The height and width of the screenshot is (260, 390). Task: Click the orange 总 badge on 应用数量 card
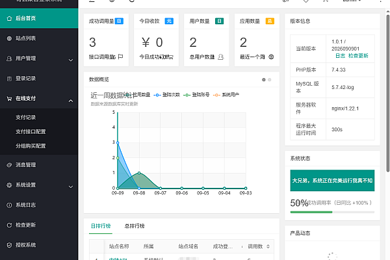[x=270, y=21]
